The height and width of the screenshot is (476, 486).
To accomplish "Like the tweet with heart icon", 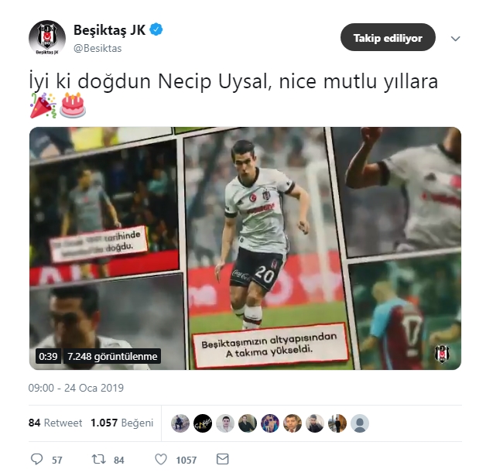I will pos(161,459).
